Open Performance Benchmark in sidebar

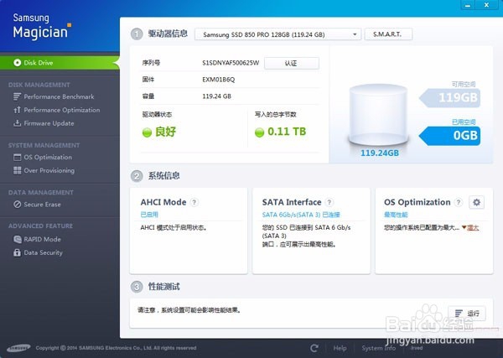pyautogui.click(x=59, y=96)
